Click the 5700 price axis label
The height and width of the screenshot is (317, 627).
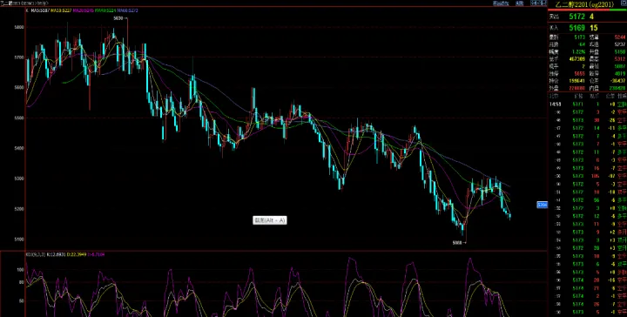19,57
